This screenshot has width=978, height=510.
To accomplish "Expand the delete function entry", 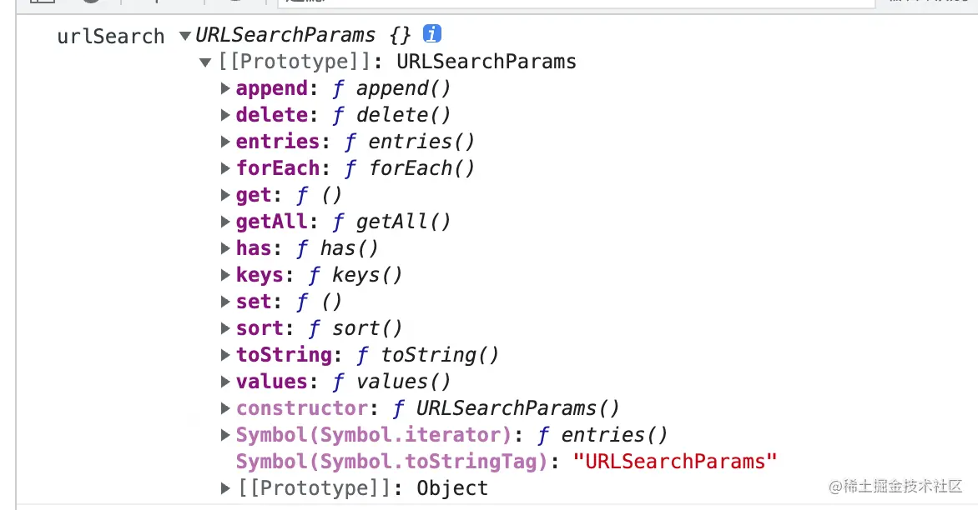I will (x=226, y=115).
